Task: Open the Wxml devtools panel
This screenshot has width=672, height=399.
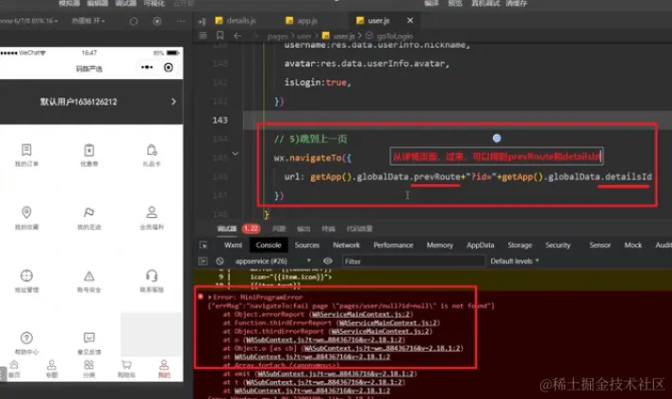Action: (x=233, y=245)
